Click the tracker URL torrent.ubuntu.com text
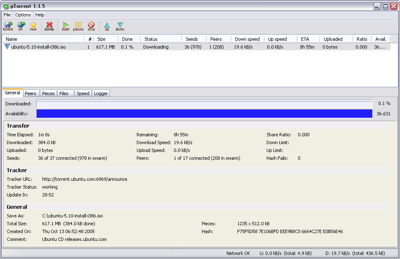This screenshot has height=259, width=400. pos(85,179)
